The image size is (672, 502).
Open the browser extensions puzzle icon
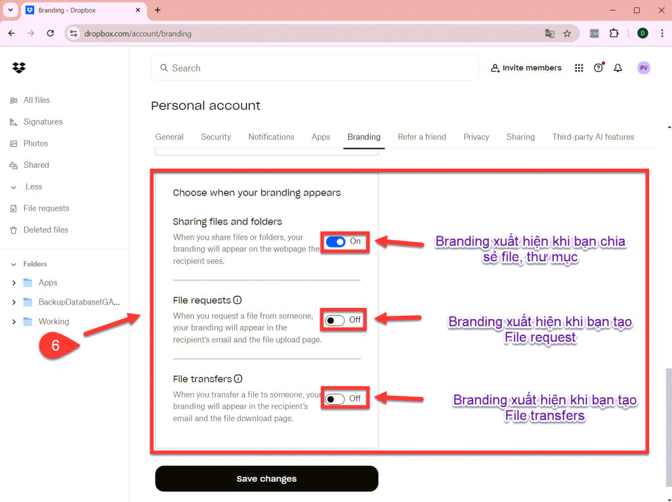tap(614, 33)
